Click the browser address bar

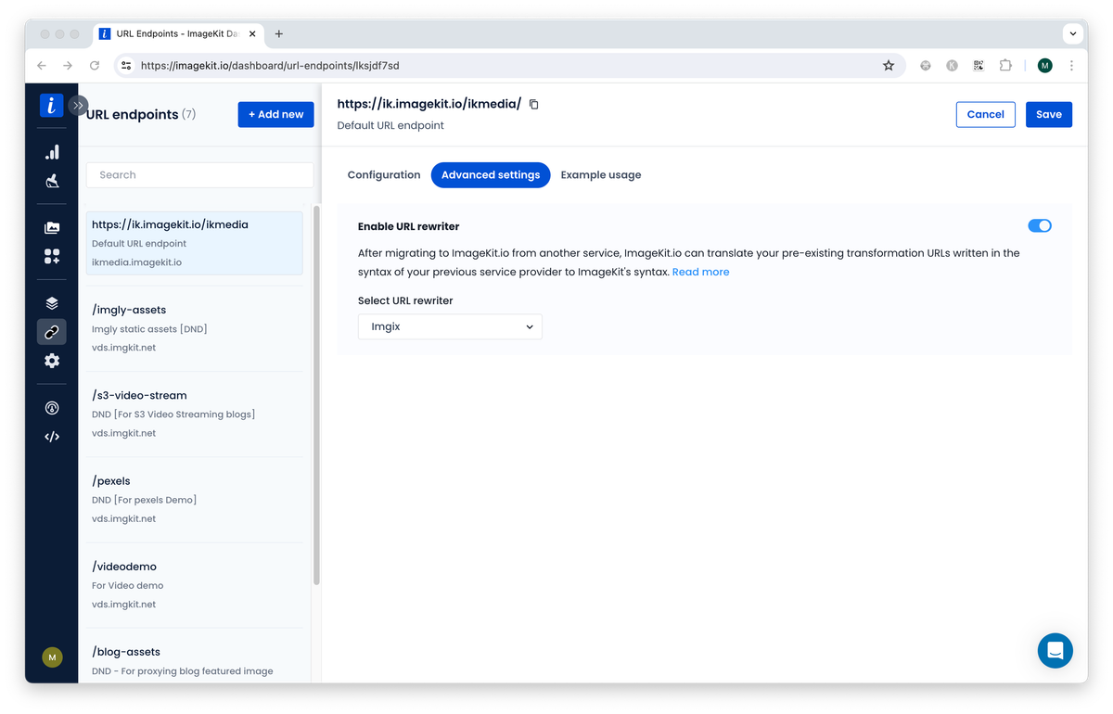(x=508, y=66)
